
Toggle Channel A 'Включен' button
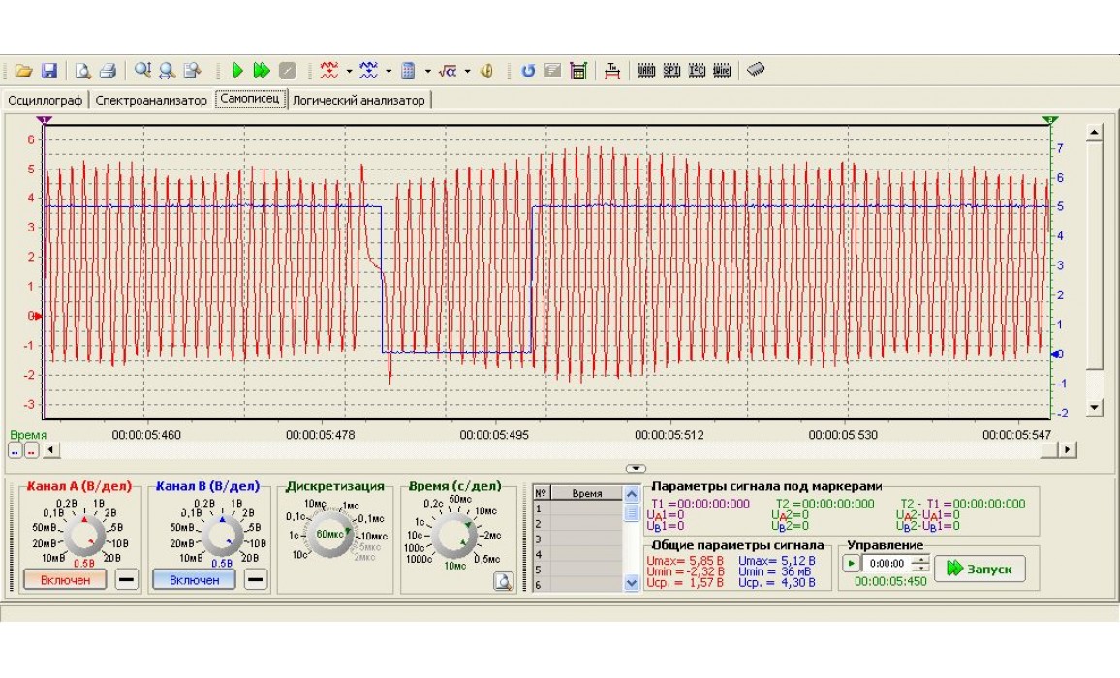pyautogui.click(x=64, y=579)
